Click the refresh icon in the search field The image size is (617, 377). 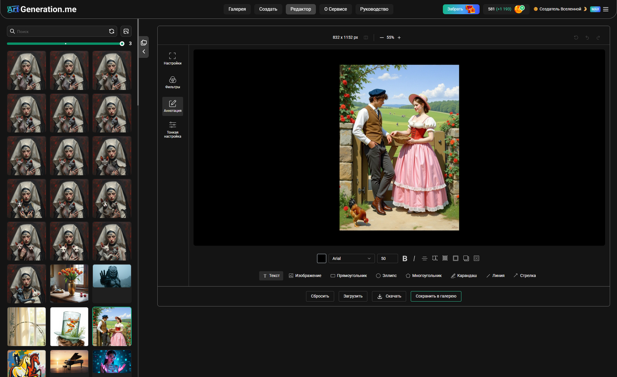112,31
